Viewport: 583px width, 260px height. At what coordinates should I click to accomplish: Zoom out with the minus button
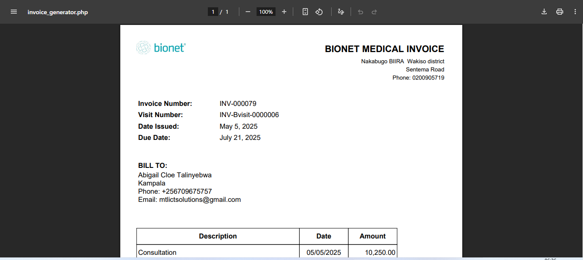(x=248, y=12)
